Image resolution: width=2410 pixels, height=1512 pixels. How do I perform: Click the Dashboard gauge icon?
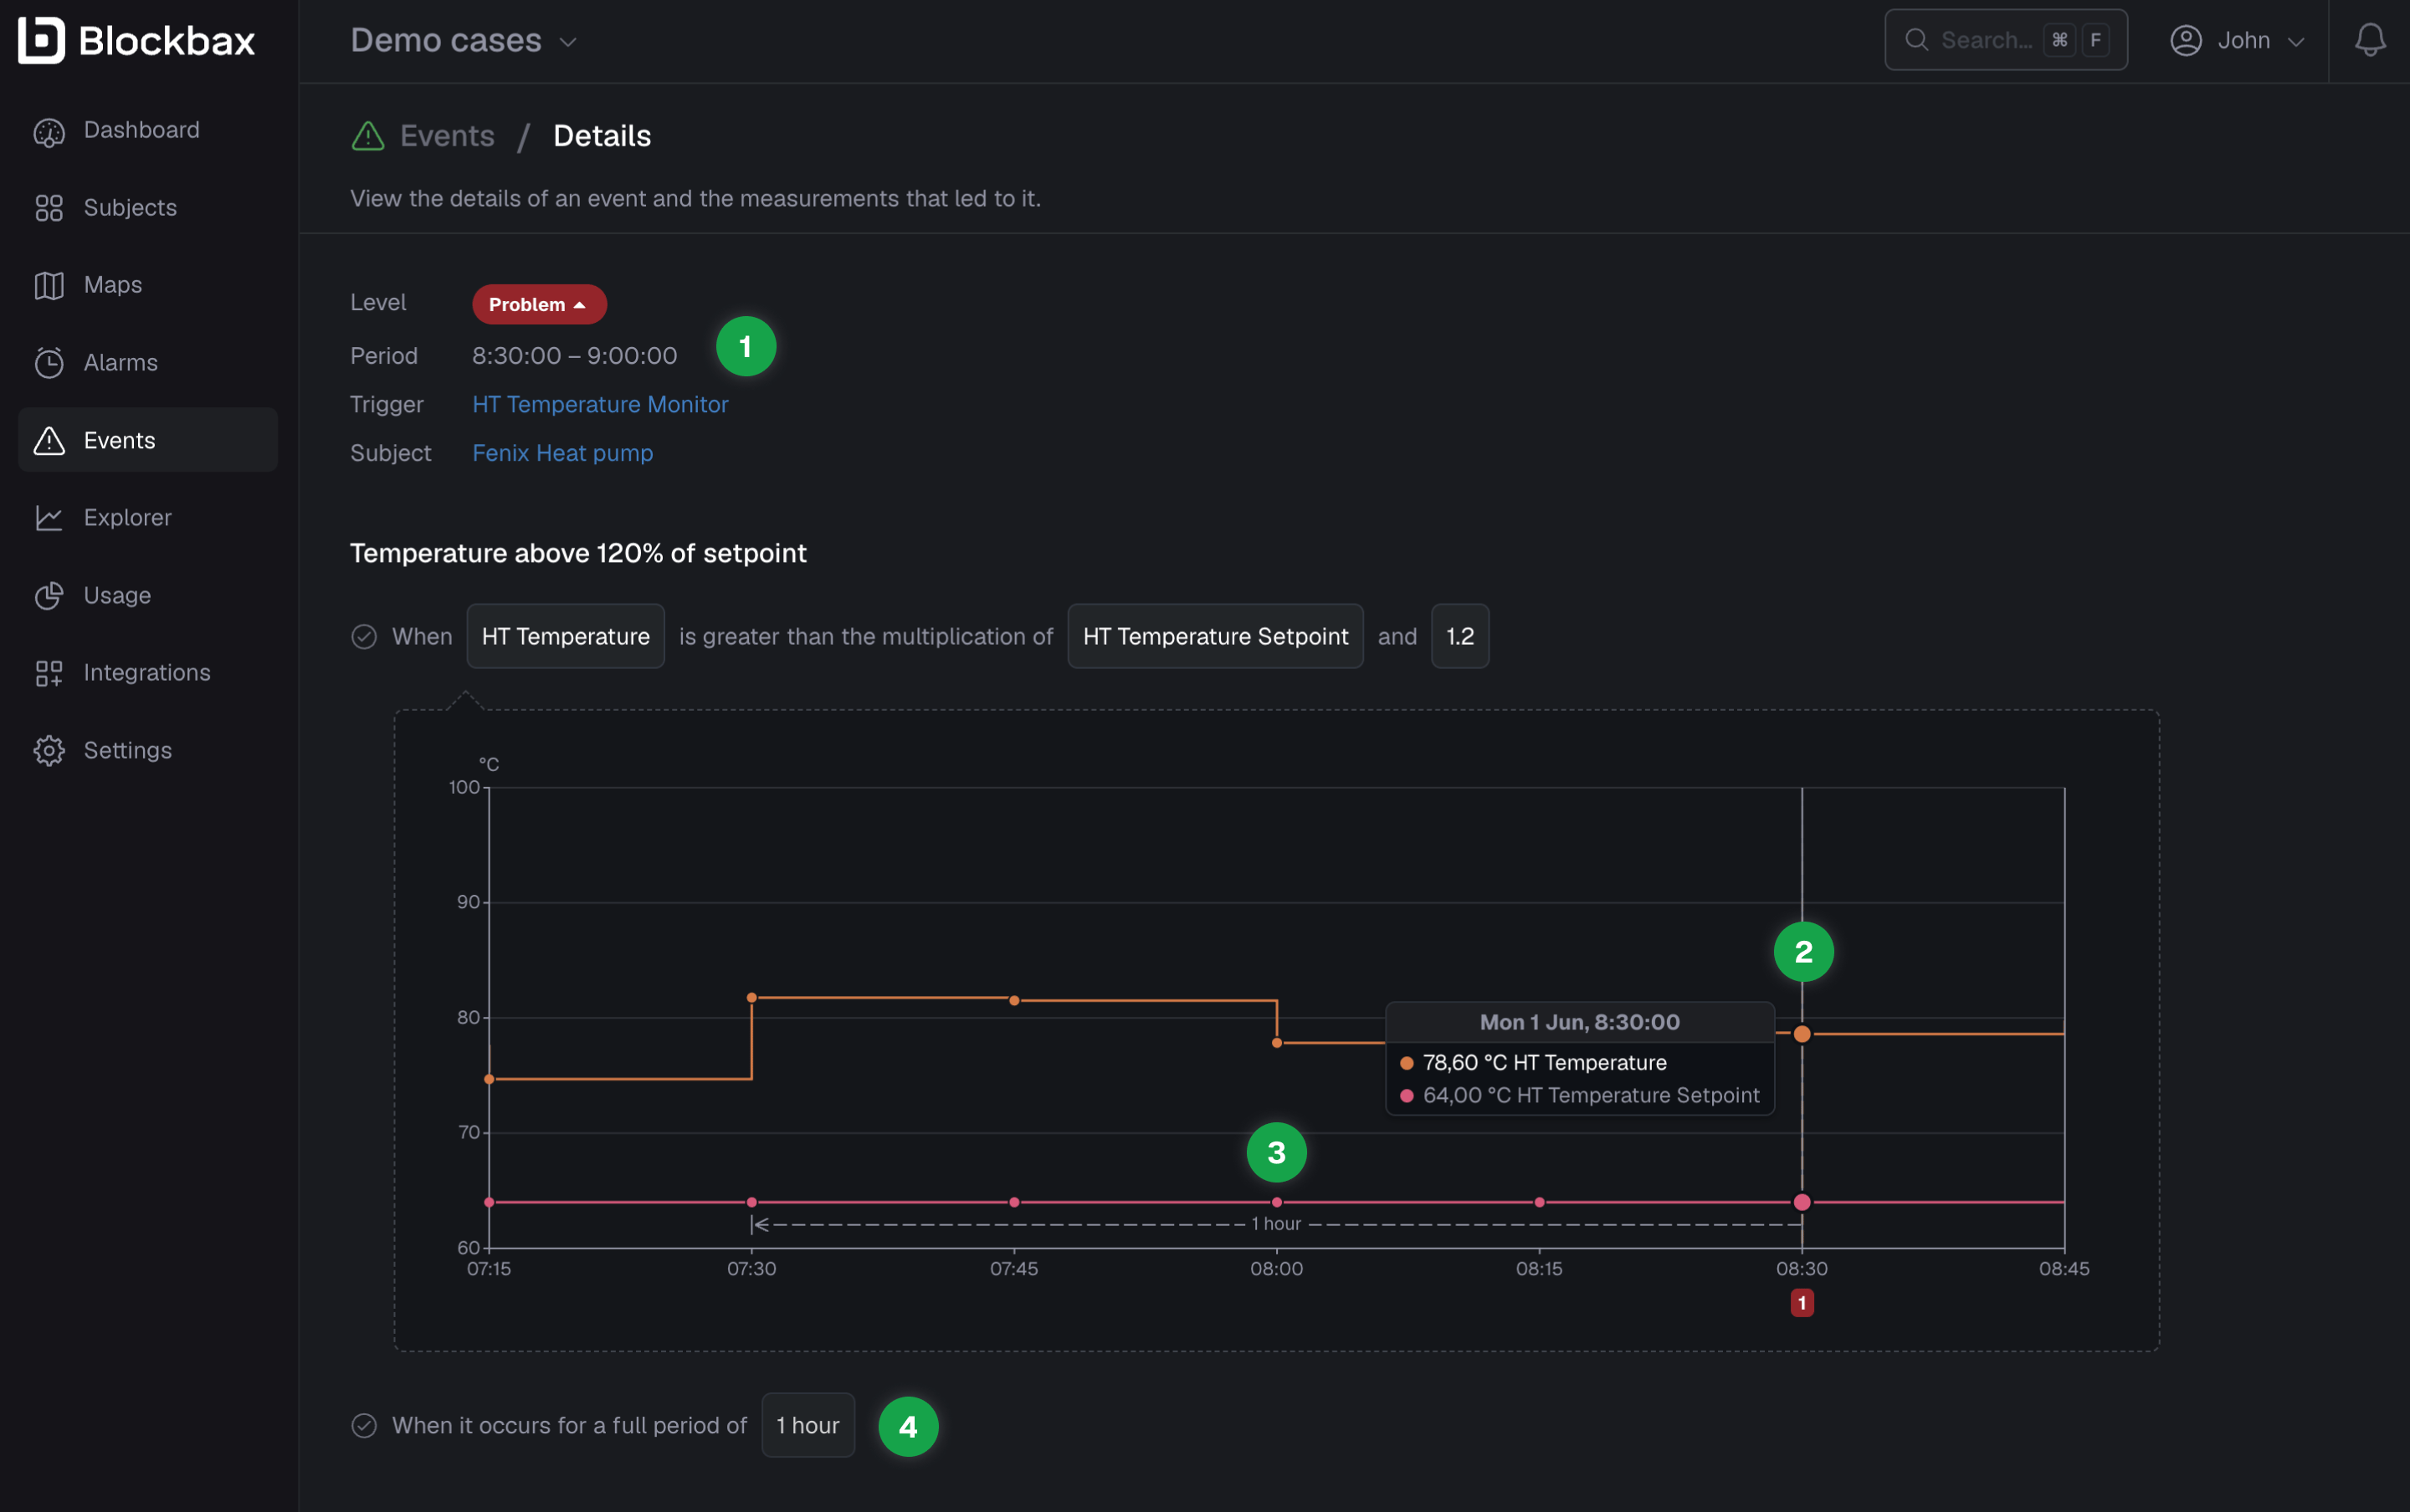(x=49, y=131)
